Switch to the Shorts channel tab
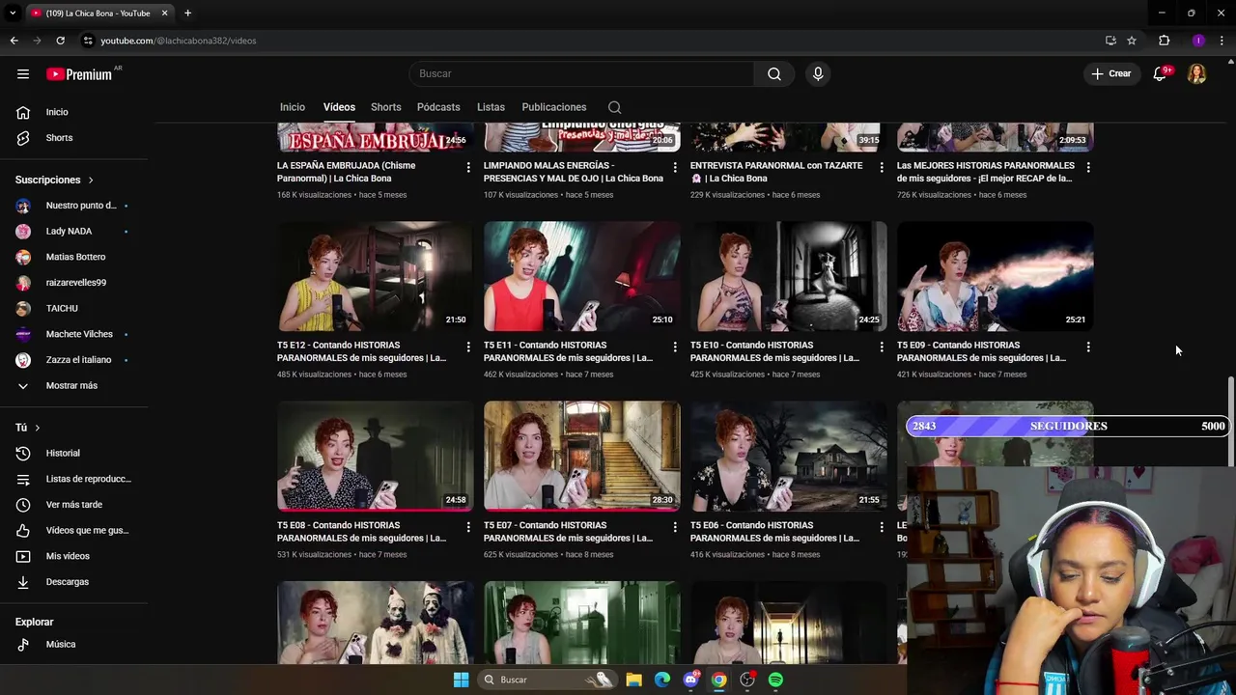This screenshot has height=695, width=1236. click(385, 107)
